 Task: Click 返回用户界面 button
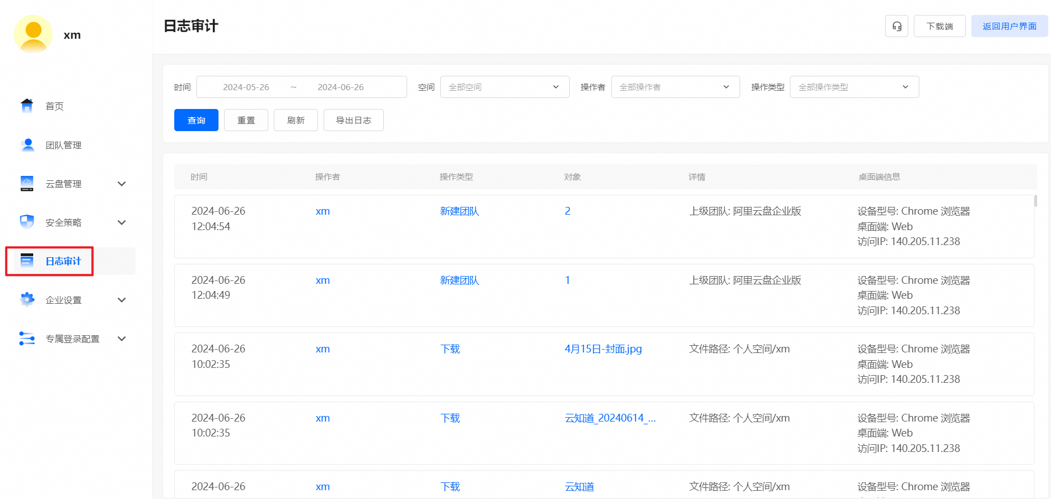point(1010,26)
